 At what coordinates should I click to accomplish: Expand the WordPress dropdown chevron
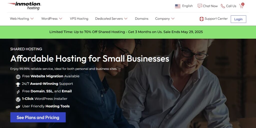pos(60,19)
